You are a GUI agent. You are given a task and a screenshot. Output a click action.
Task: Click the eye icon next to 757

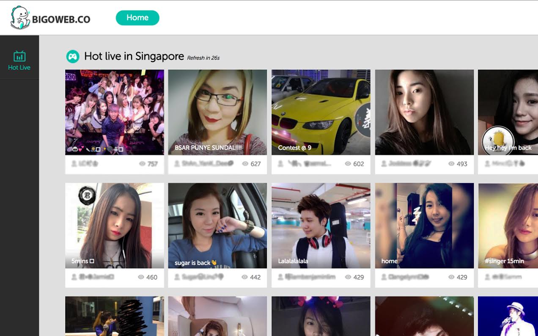pyautogui.click(x=142, y=164)
